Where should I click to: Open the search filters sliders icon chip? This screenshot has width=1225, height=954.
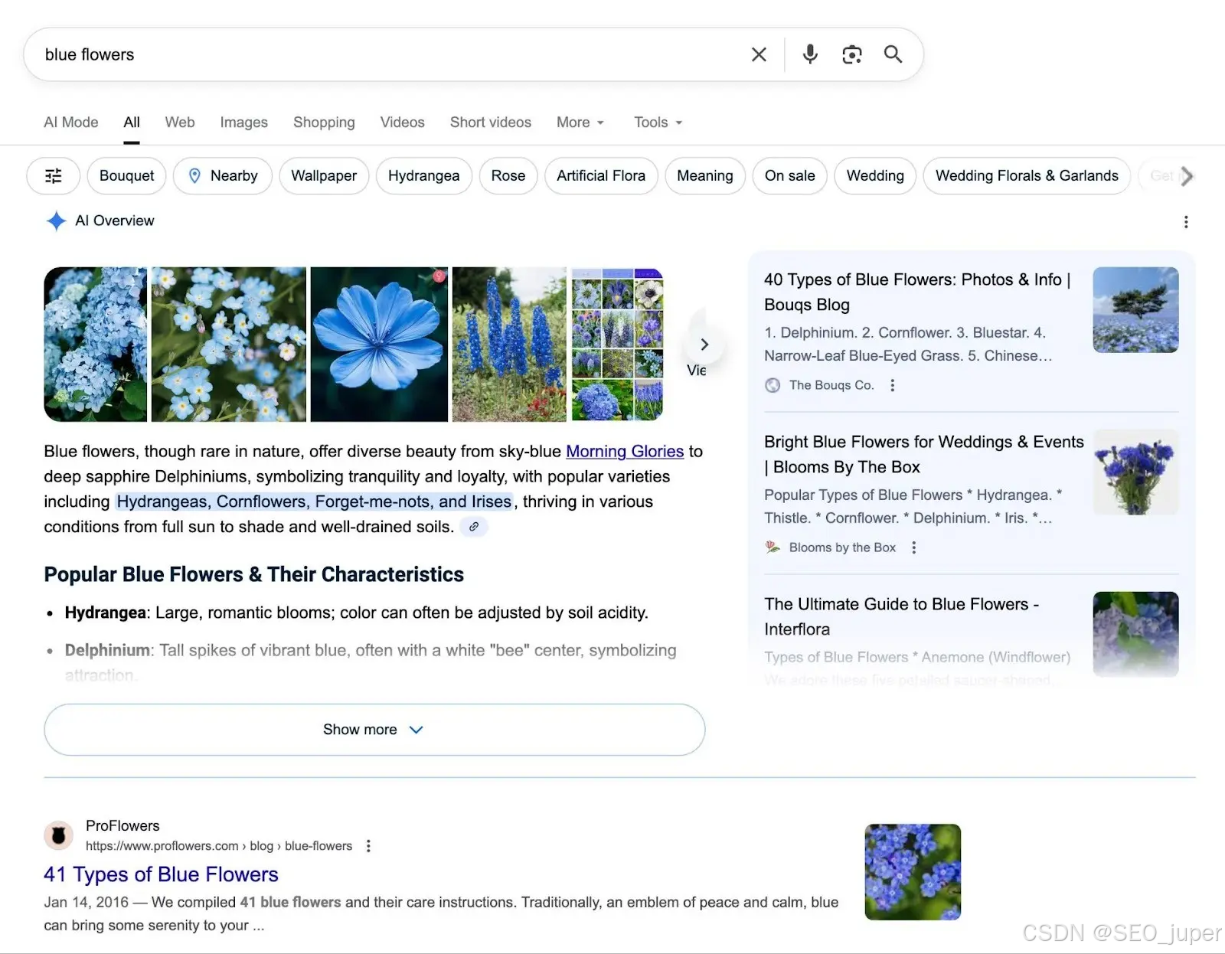coord(54,176)
